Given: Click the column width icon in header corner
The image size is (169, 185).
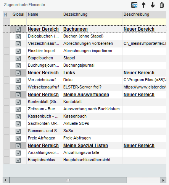Looking at the screenshot, I should tap(5, 15).
